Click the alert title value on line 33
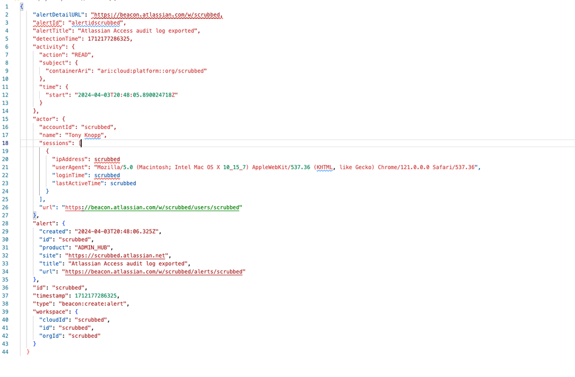This screenshot has height=377, width=575. pyautogui.click(x=128, y=264)
